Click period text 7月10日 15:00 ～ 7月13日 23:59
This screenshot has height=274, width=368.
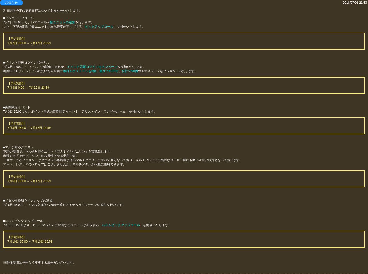pos(30,242)
